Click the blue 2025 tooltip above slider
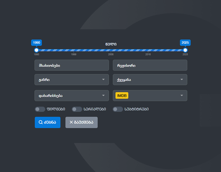This screenshot has height=172, width=221. click(185, 43)
